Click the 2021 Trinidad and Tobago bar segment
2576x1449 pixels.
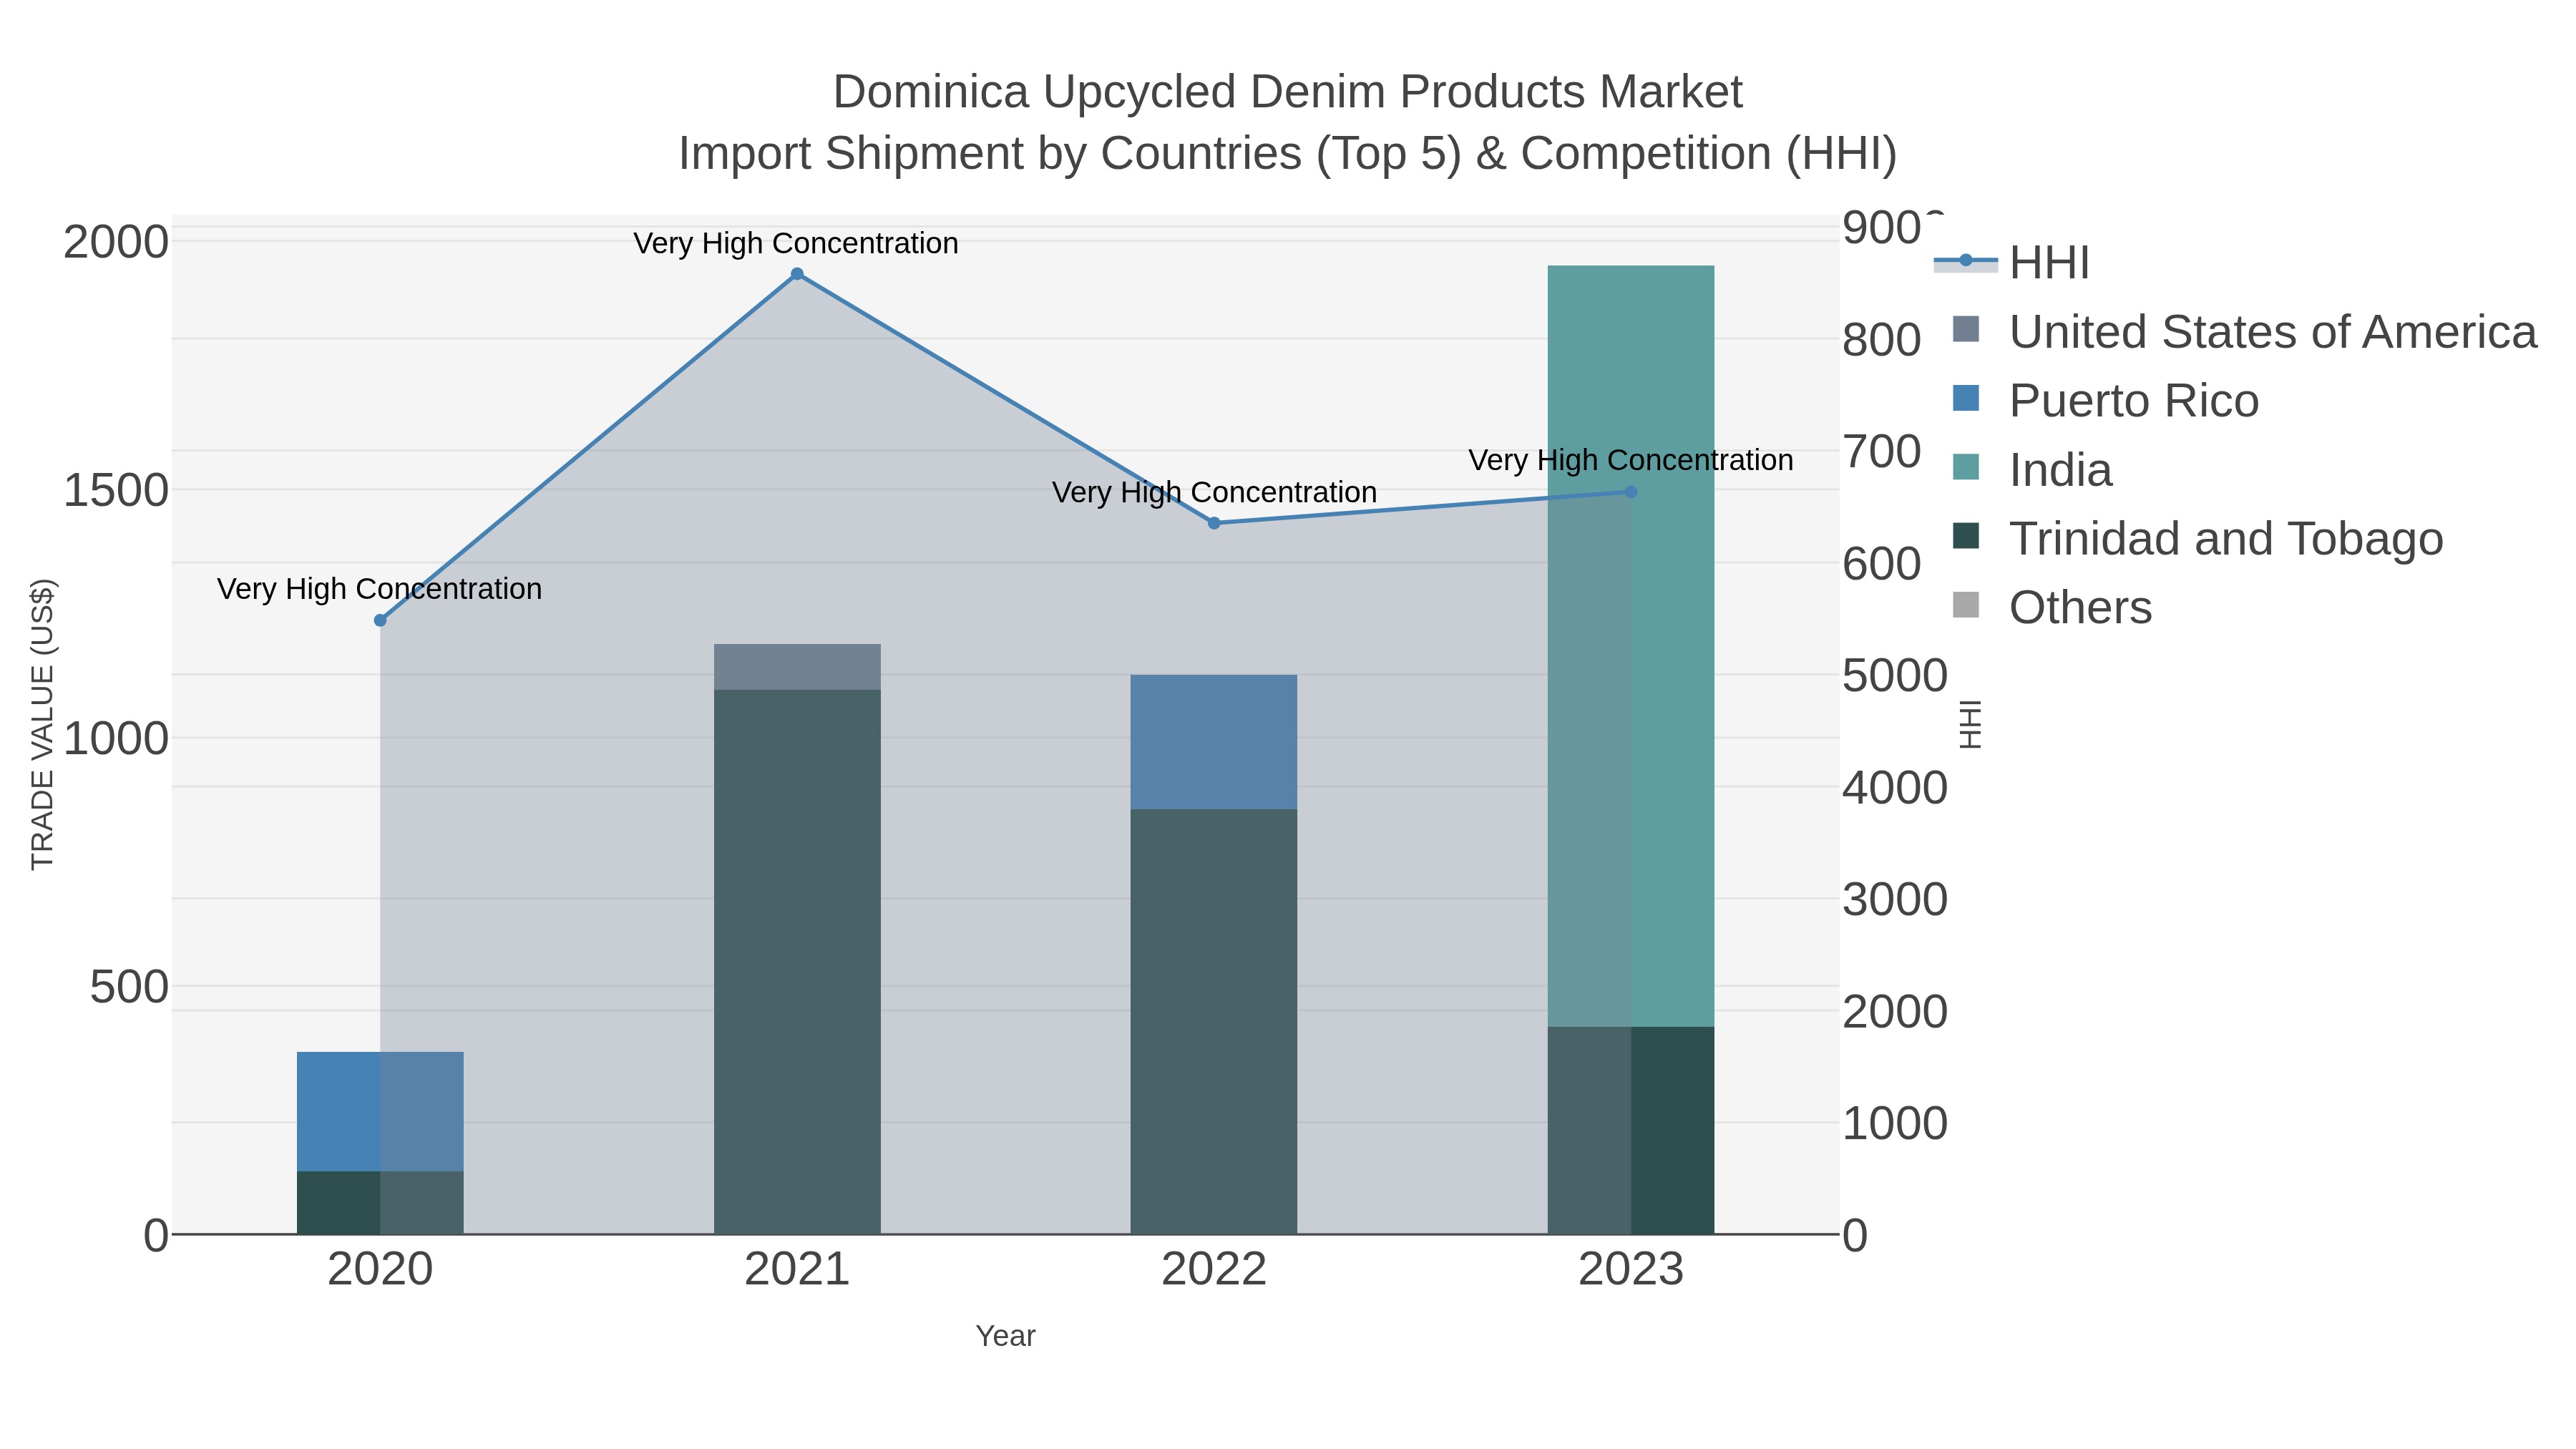[x=797, y=962]
